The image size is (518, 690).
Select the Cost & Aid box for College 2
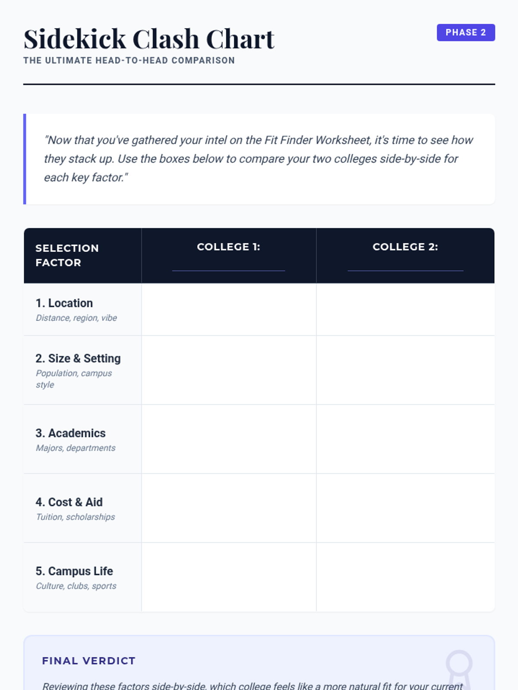click(x=405, y=508)
